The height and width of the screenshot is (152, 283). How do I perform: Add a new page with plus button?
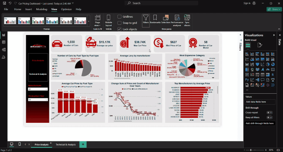(83, 144)
